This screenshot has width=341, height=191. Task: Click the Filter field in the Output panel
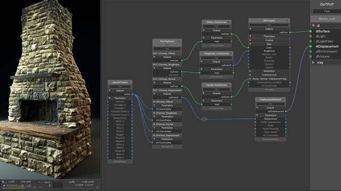[327, 11]
